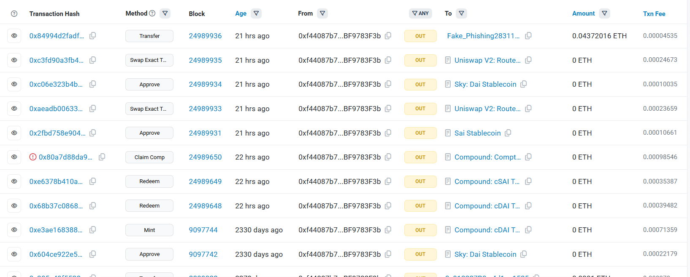Image resolution: width=690 pixels, height=277 pixels.
Task: Click the Approve badge in block 9097742 row
Action: point(149,254)
